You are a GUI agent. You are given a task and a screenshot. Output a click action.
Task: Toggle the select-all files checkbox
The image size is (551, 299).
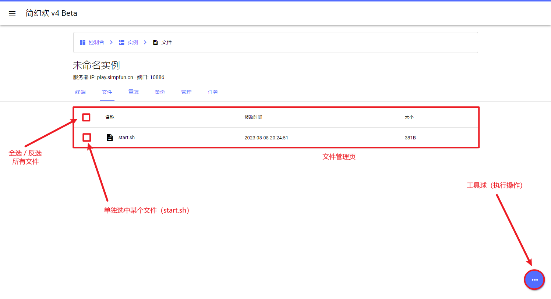pyautogui.click(x=86, y=117)
